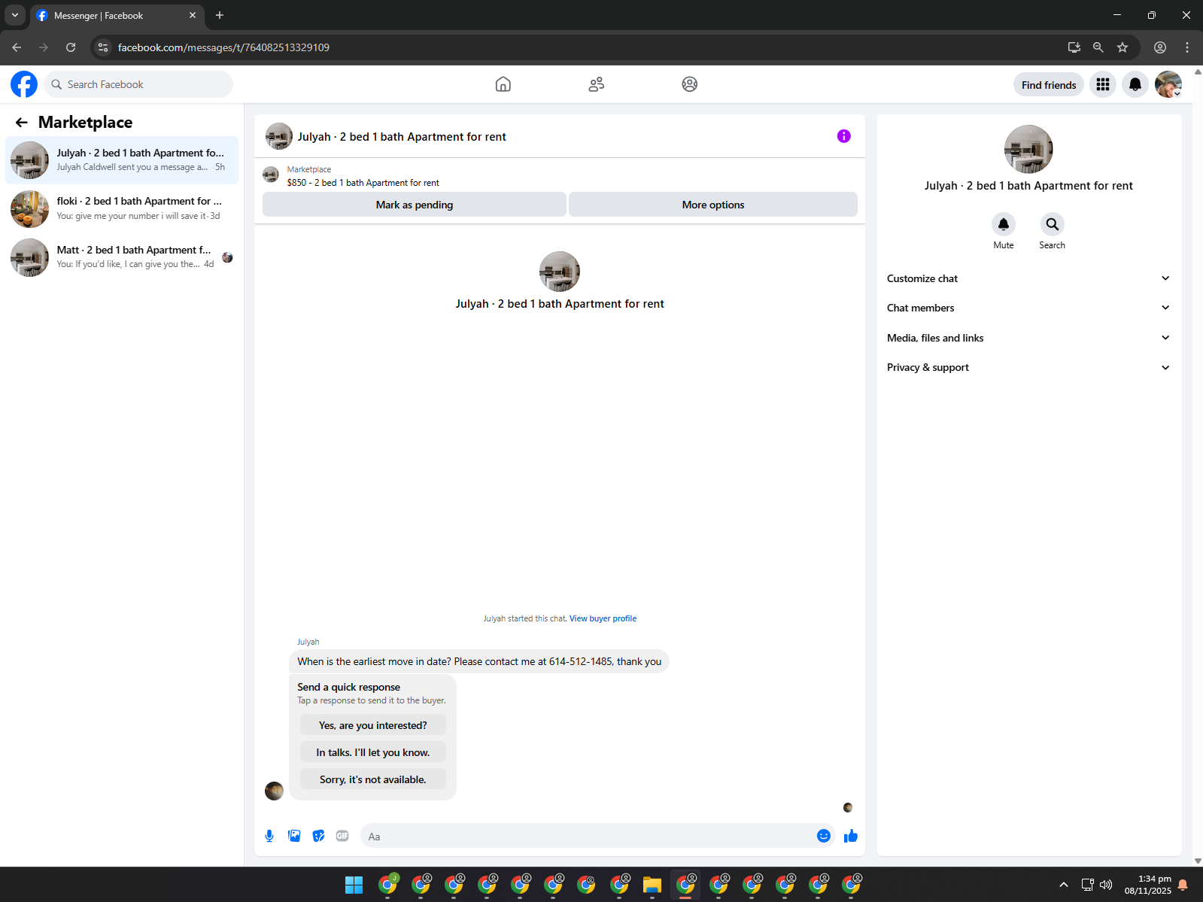Open the emoji picker

(x=824, y=836)
